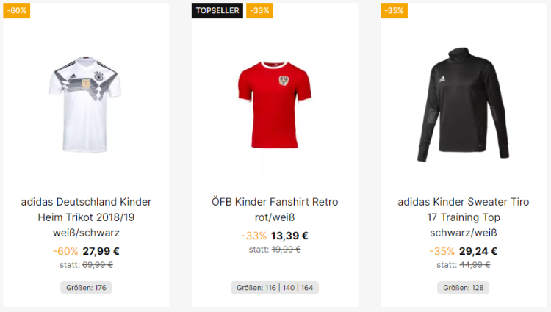
Task: Open the adidas Deutschland Kinder Heim Trikot title
Action: 86,217
